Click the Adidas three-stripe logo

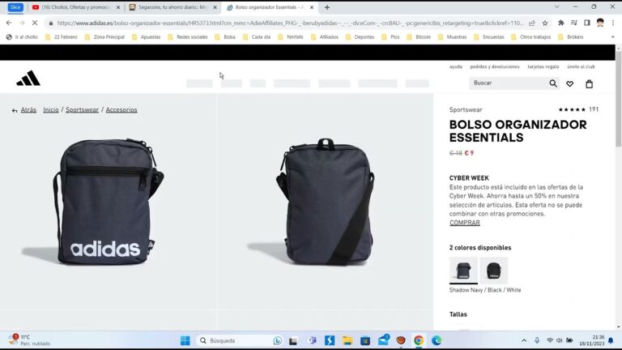[x=28, y=78]
